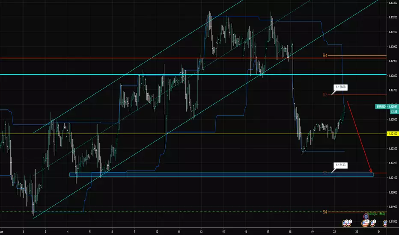Click the 1.12200 price axis label
Image resolution: width=399 pixels, height=235 pixels.
pos(393,163)
